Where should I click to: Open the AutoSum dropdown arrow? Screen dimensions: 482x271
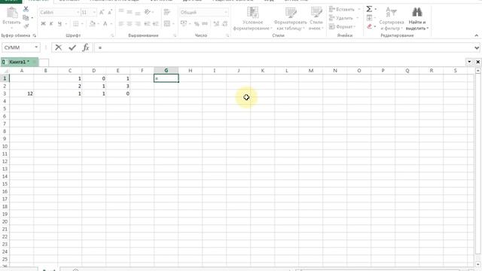pos(375,9)
